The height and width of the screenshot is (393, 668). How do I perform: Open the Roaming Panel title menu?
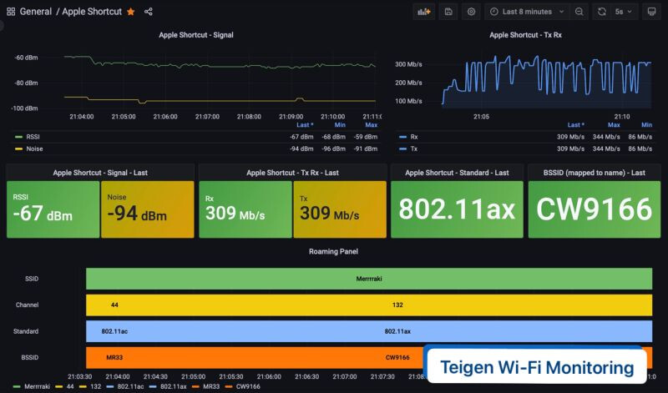tap(333, 251)
